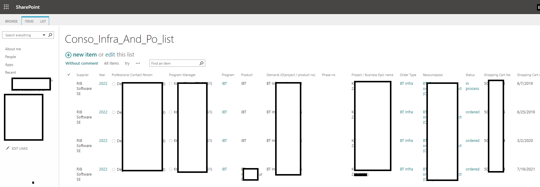Screen dimensions: 540x187
Task: Open About me in left navigation
Action: click(x=13, y=49)
